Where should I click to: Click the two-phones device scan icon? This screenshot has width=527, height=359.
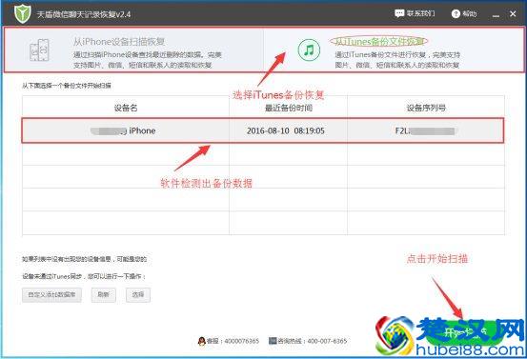39,50
